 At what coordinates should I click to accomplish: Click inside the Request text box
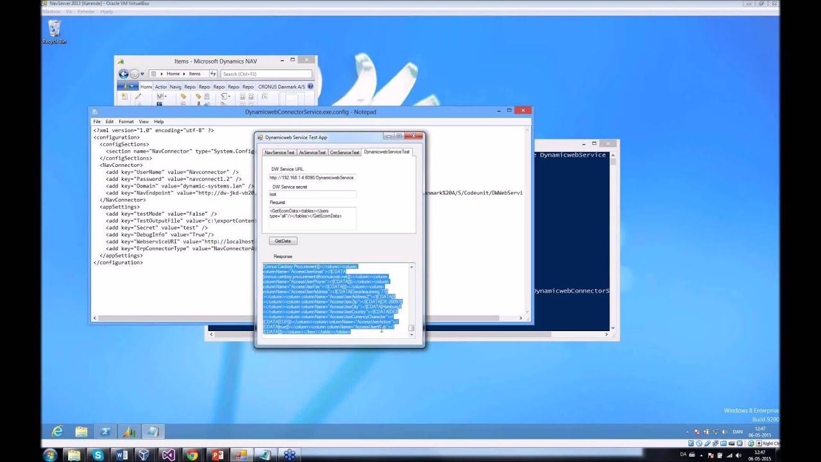click(312, 217)
